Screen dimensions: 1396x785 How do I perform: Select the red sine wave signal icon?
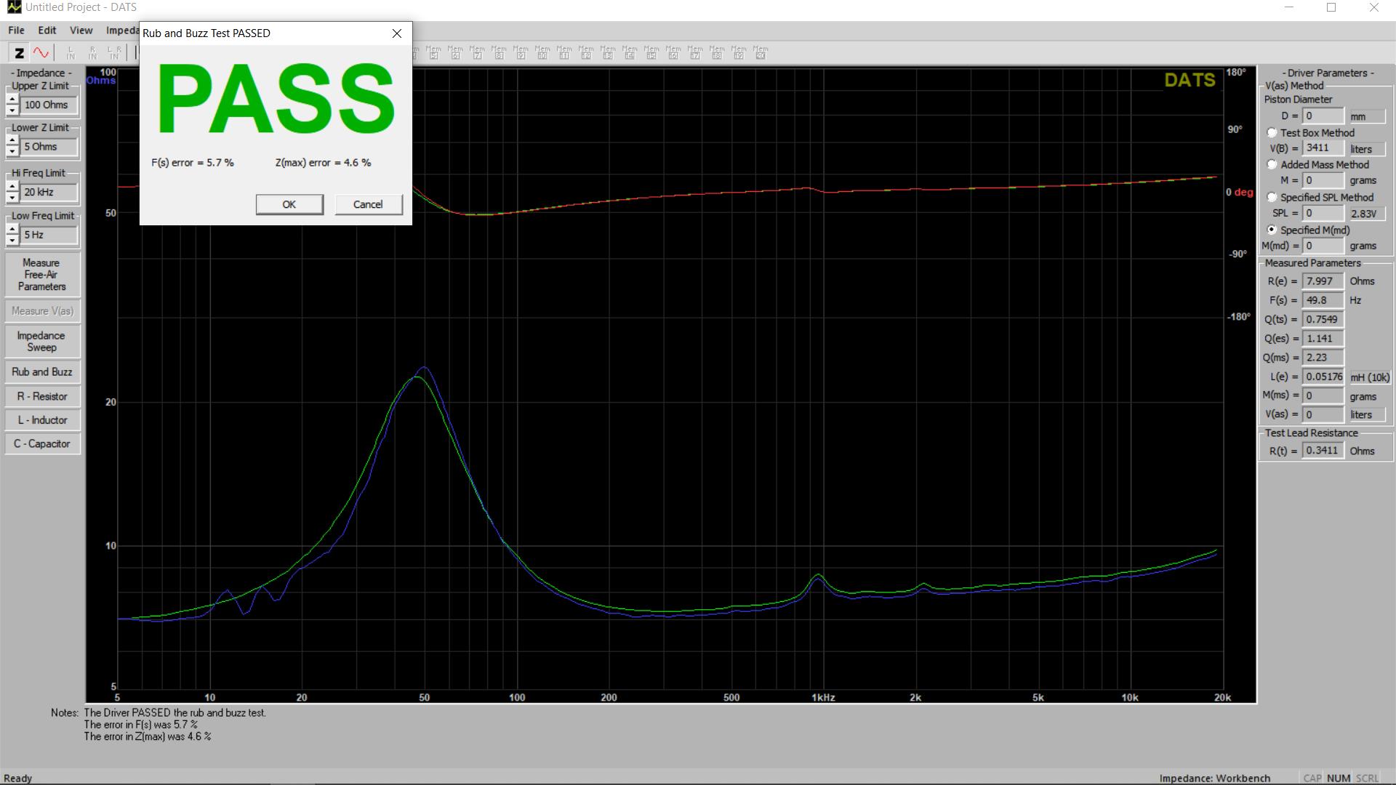pyautogui.click(x=41, y=52)
